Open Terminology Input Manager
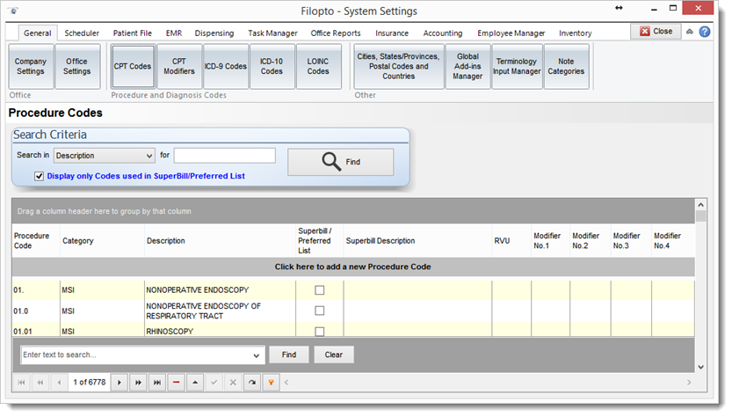The height and width of the screenshot is (417, 732). (517, 66)
